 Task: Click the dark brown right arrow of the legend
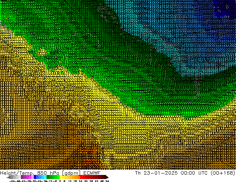pyautogui.click(x=107, y=177)
